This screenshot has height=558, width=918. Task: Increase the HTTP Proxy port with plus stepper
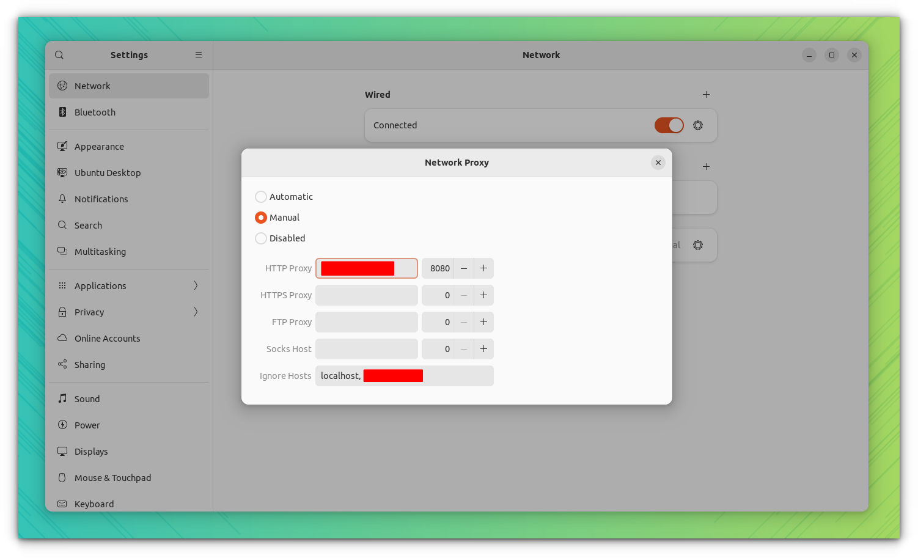click(483, 268)
